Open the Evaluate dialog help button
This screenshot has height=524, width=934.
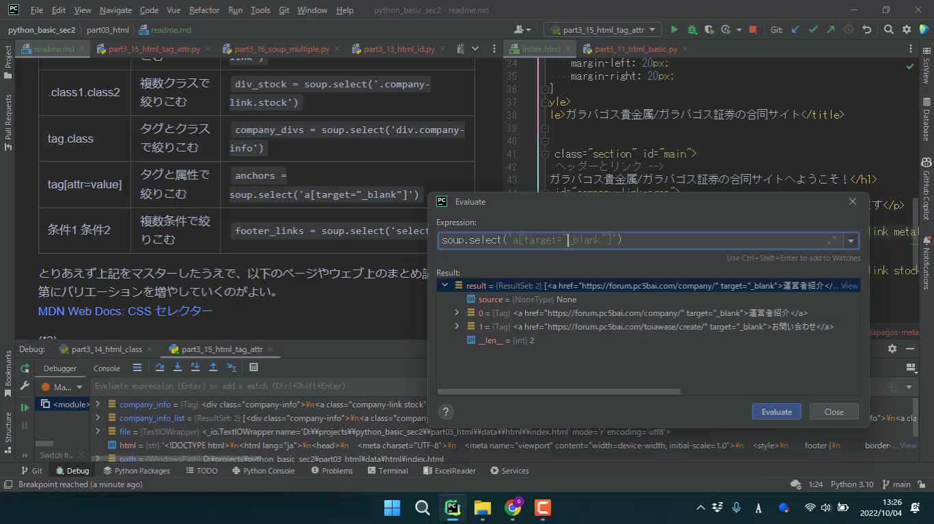(445, 411)
